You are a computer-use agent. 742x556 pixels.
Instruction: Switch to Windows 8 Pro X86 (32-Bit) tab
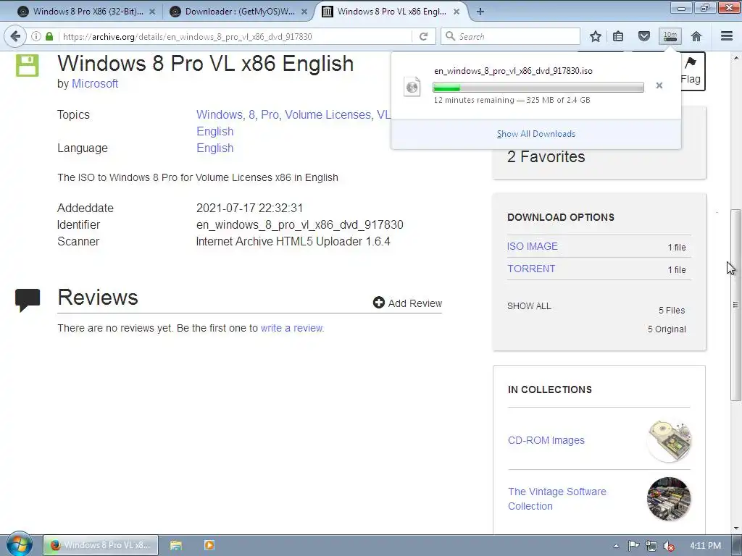tap(88, 12)
